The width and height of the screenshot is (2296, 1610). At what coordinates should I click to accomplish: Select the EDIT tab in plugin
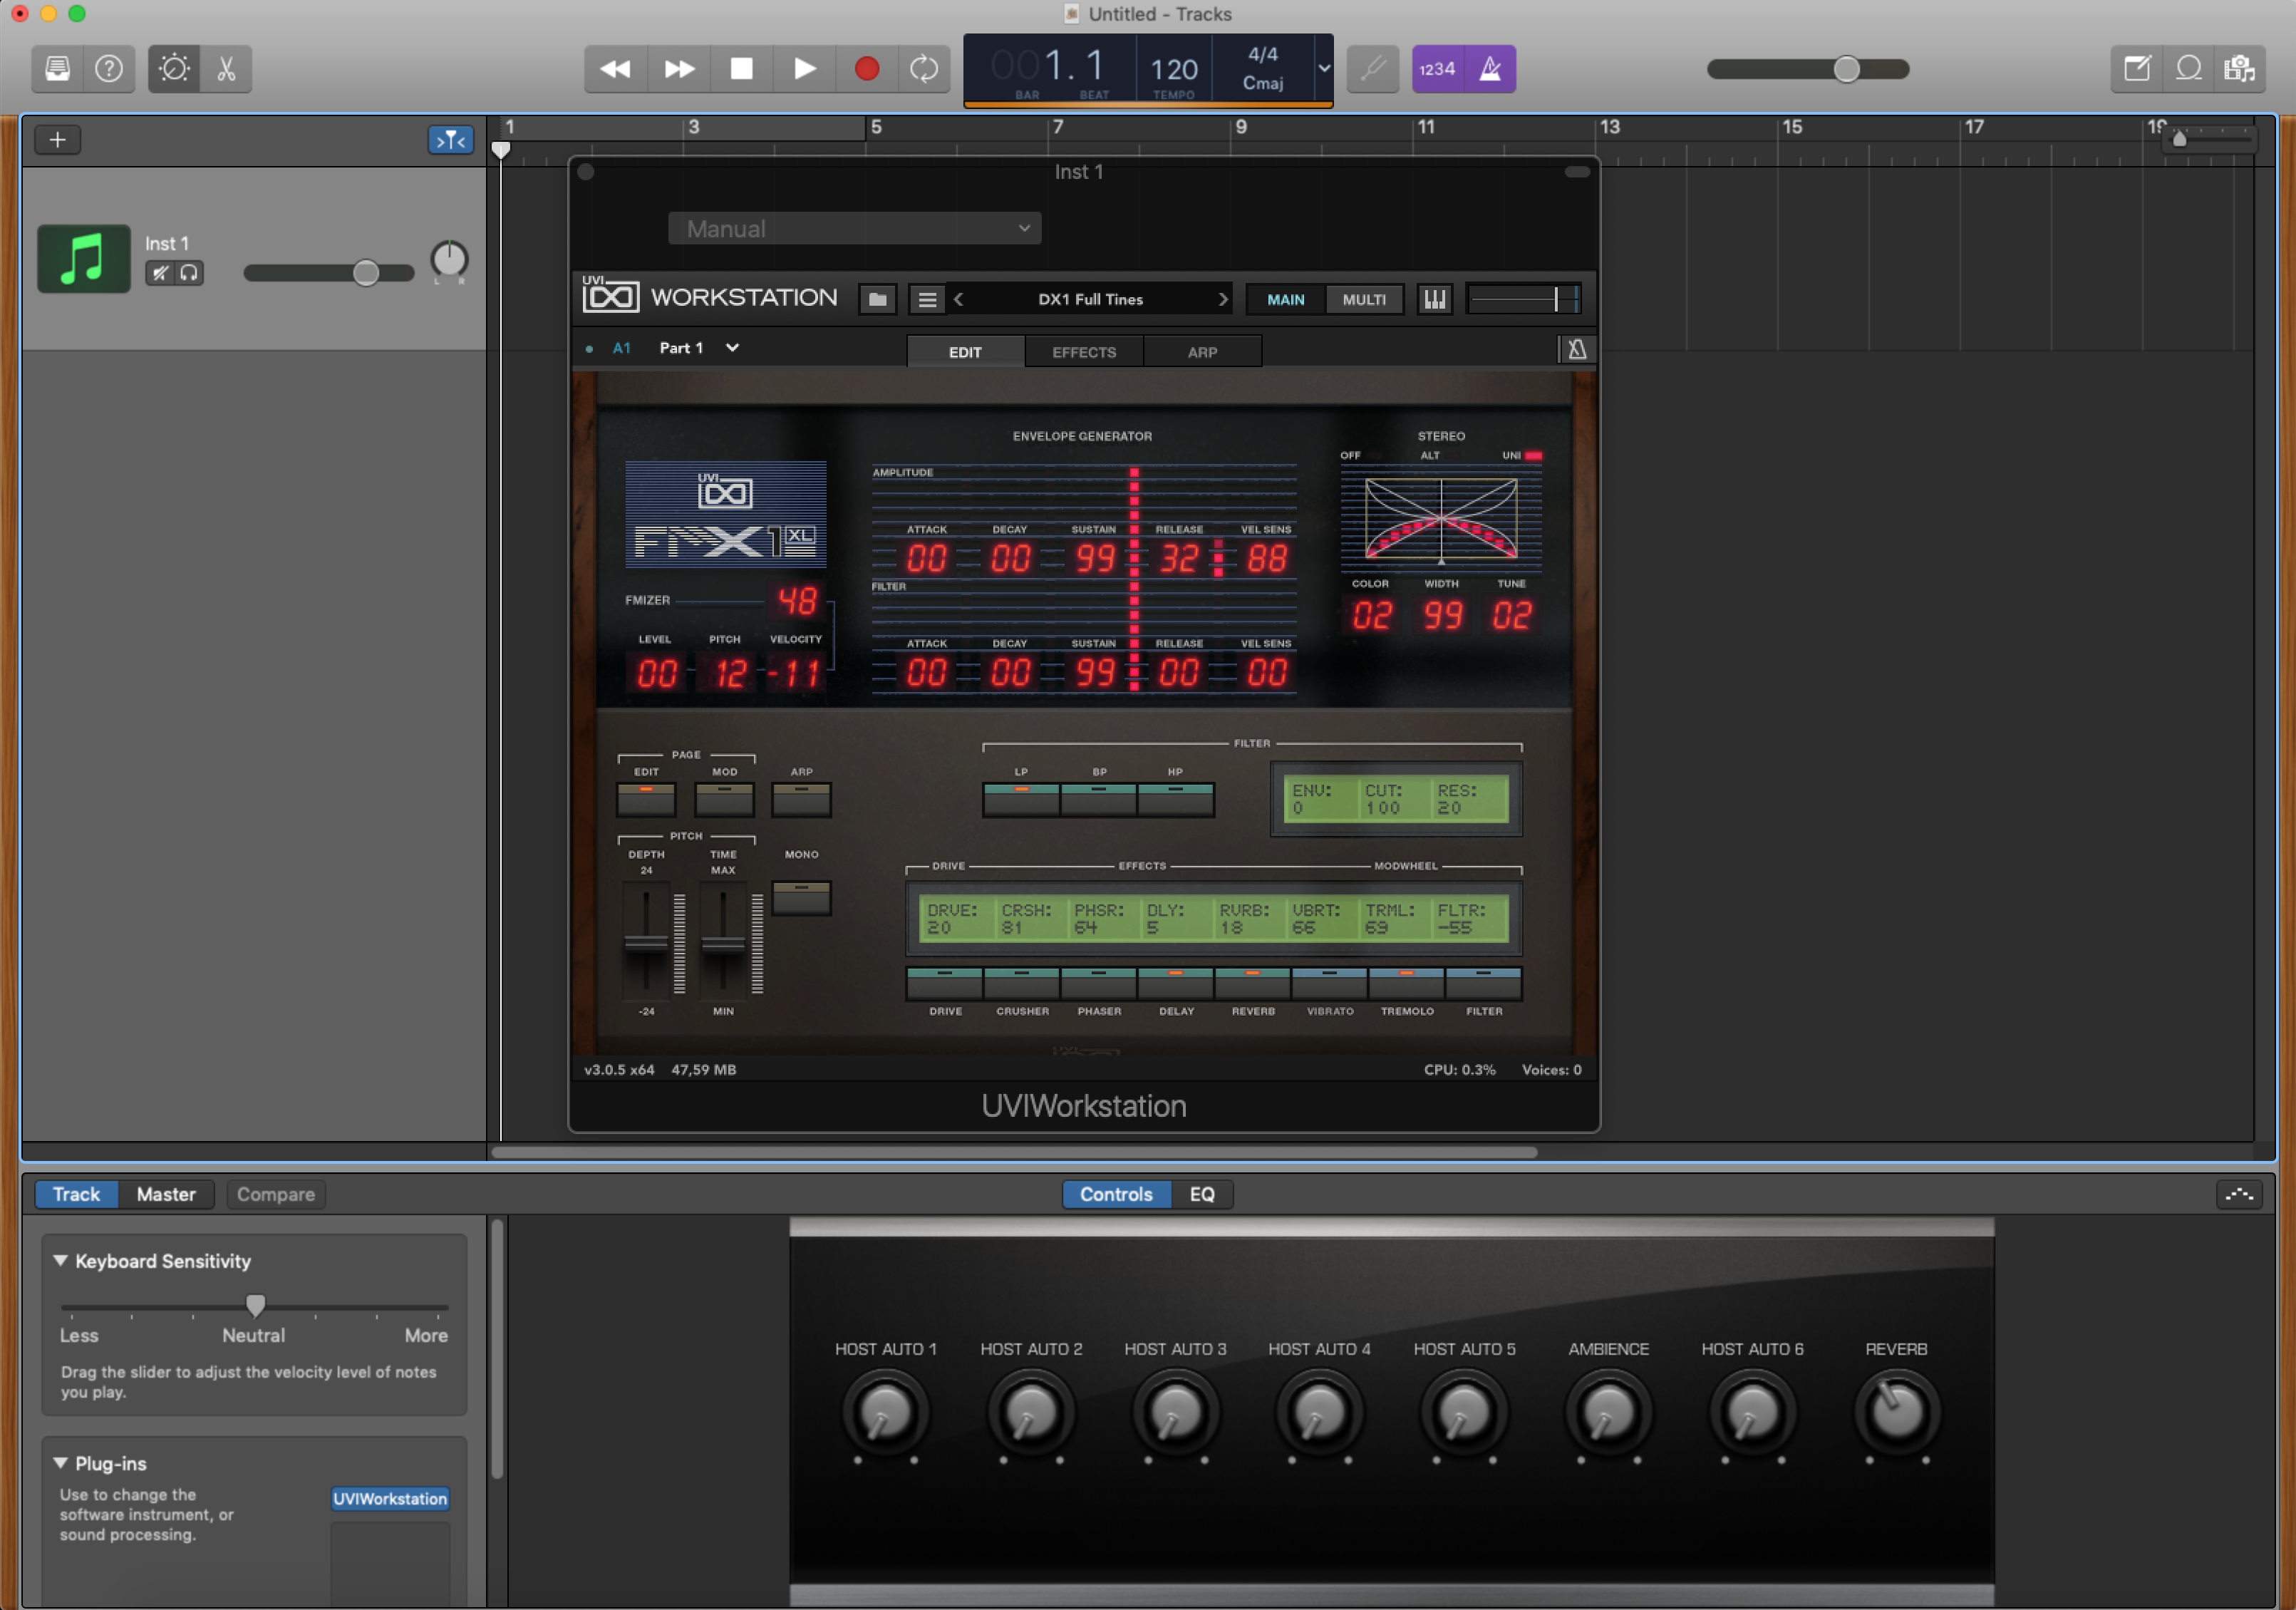click(965, 352)
